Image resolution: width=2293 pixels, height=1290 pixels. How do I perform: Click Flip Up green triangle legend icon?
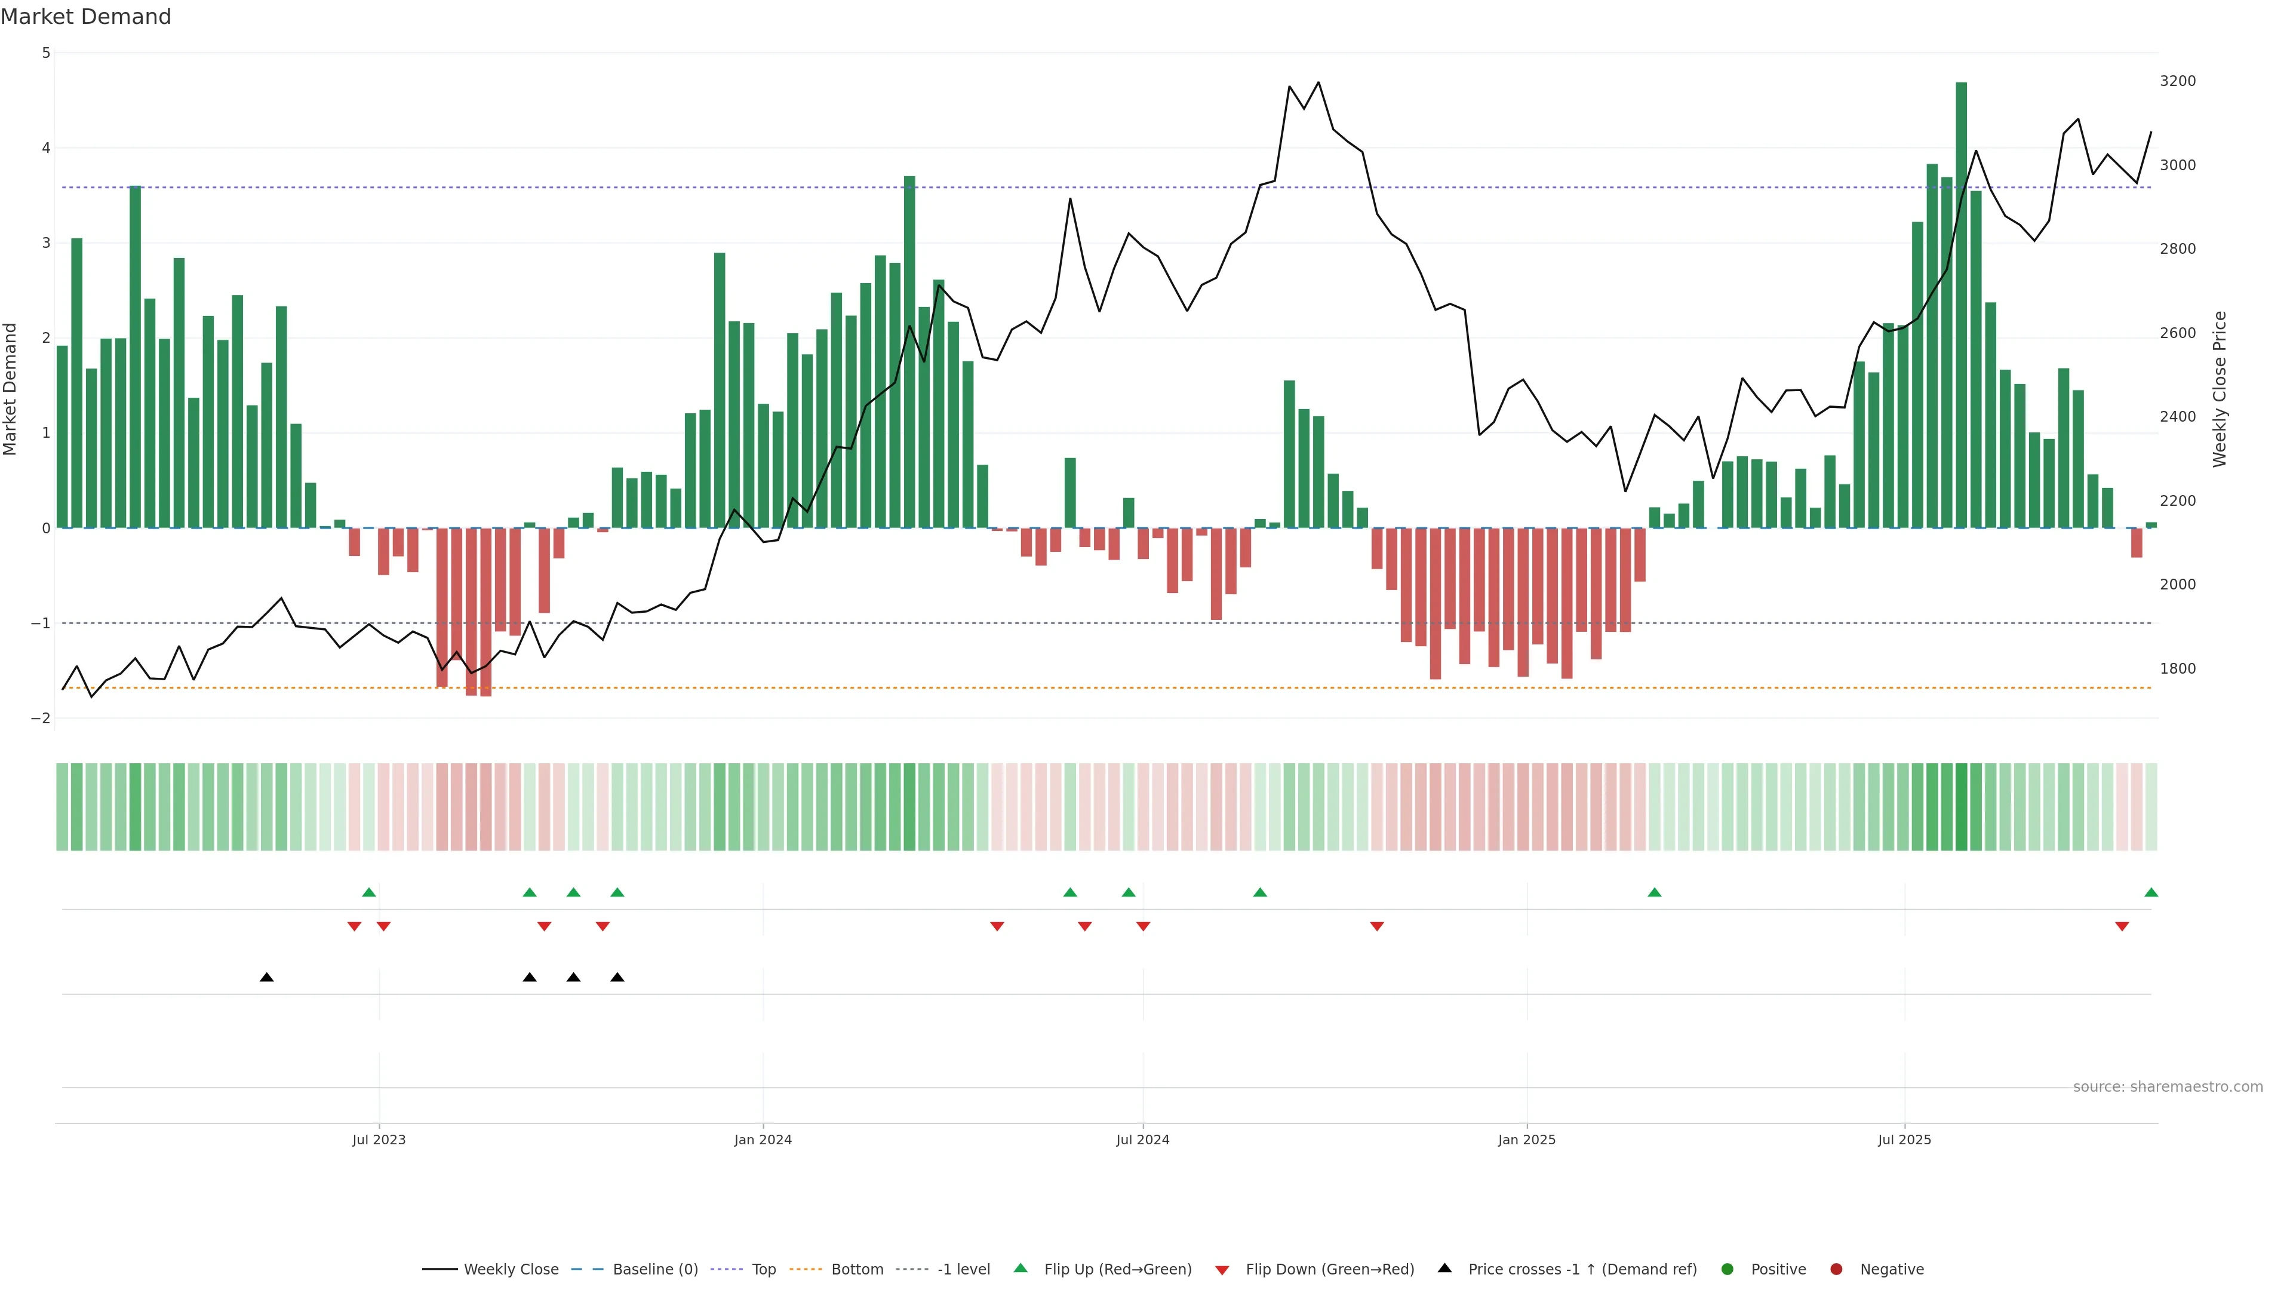click(1021, 1268)
